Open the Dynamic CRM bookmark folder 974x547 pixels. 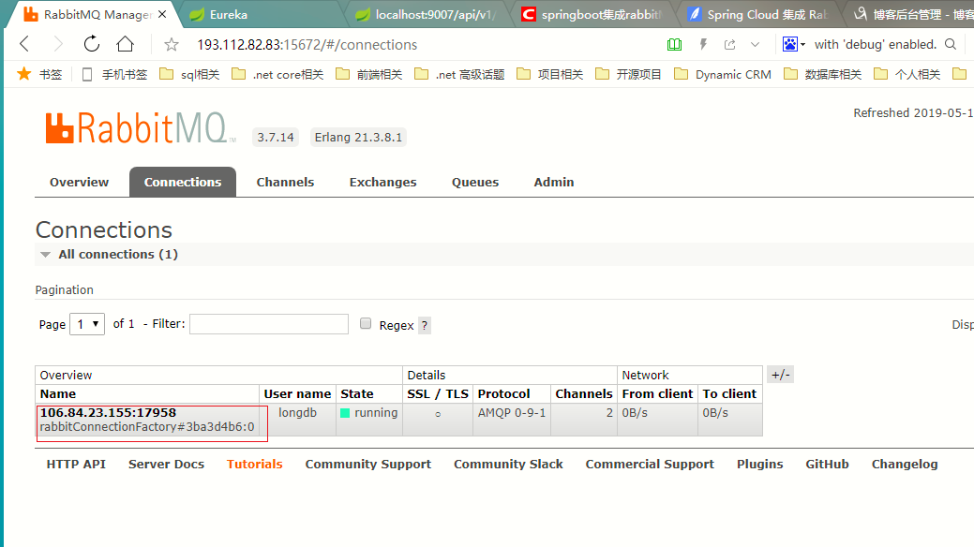[x=723, y=75]
